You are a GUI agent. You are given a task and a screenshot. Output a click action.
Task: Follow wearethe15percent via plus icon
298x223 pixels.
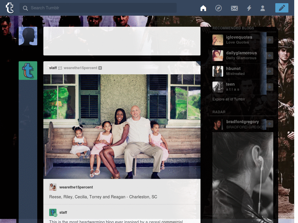click(100, 68)
